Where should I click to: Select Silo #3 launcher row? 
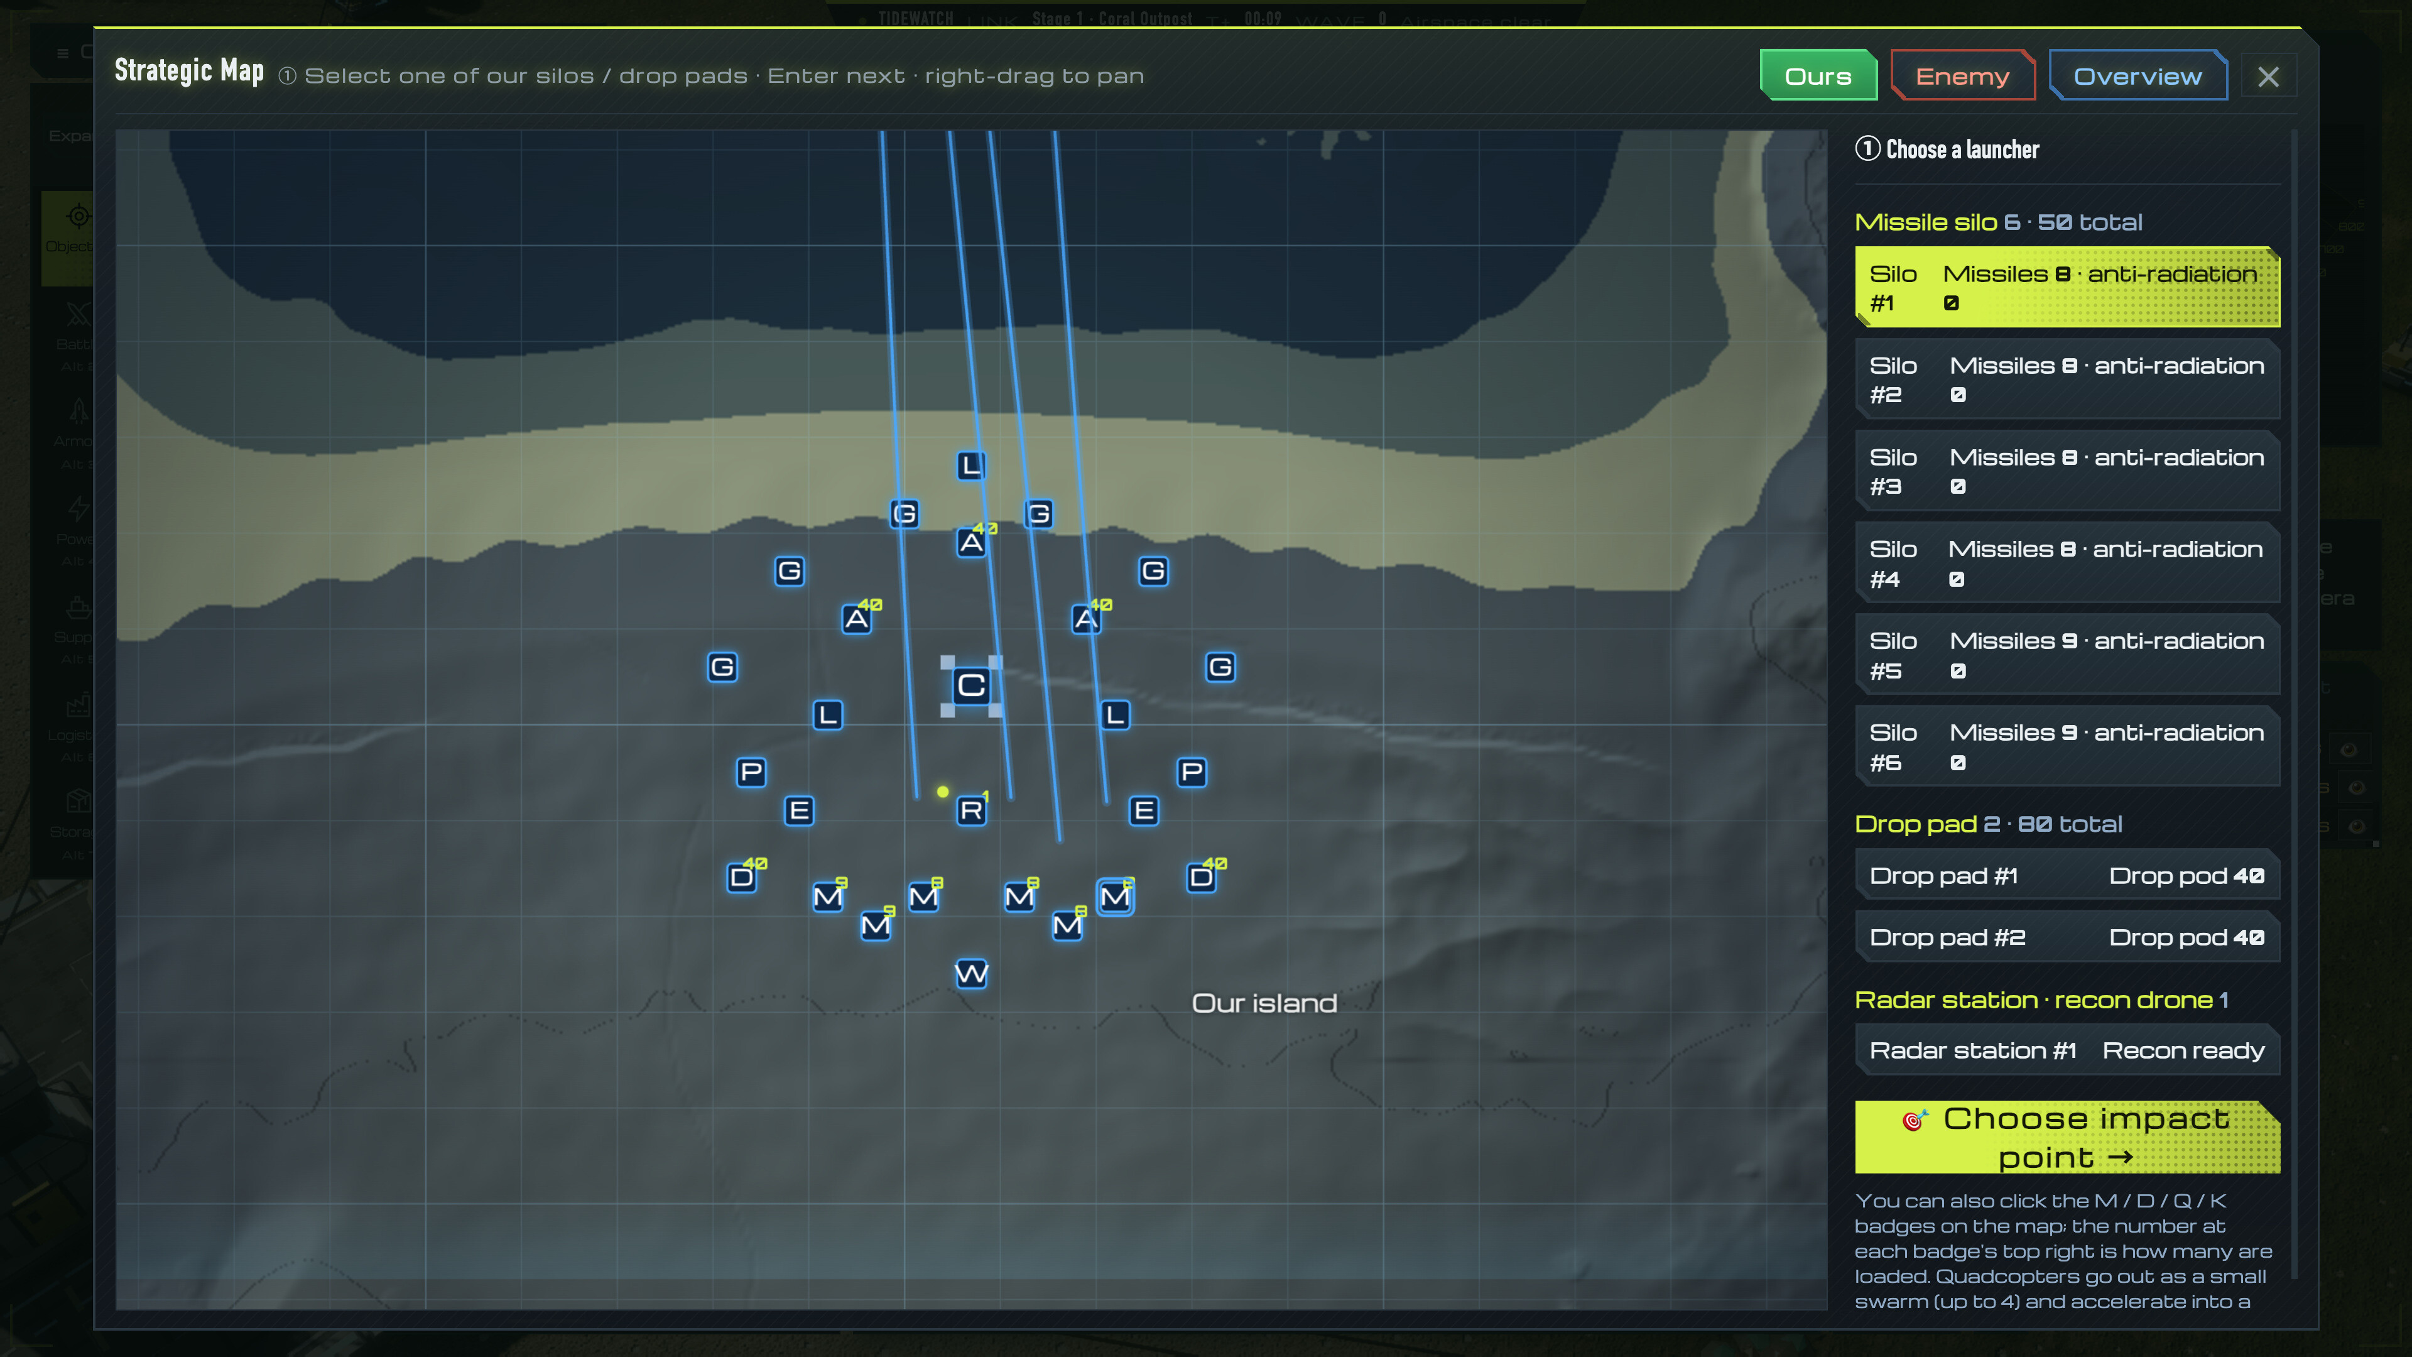click(2067, 471)
